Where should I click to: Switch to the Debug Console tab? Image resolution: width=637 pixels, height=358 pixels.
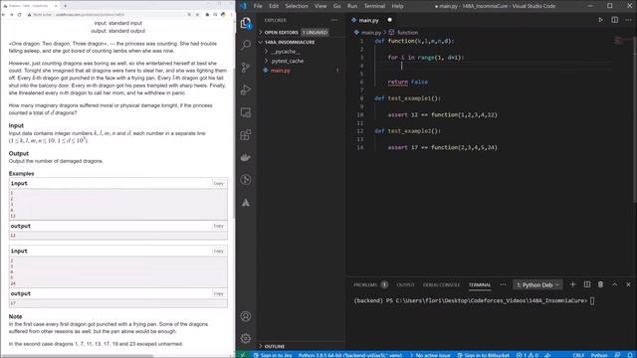click(441, 285)
